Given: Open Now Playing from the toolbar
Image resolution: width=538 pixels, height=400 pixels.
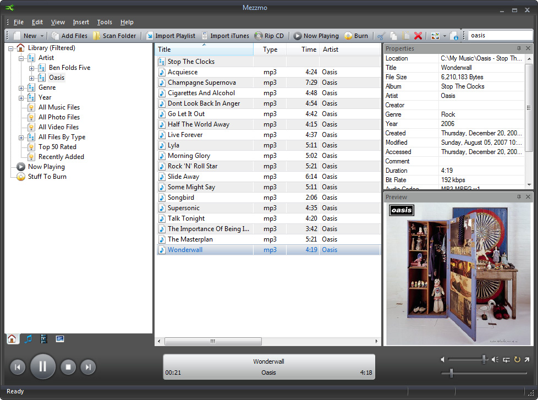Looking at the screenshot, I should click(316, 36).
